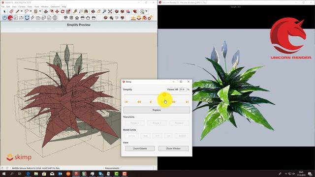Select the Push/Pull tool

click(x=46, y=11)
